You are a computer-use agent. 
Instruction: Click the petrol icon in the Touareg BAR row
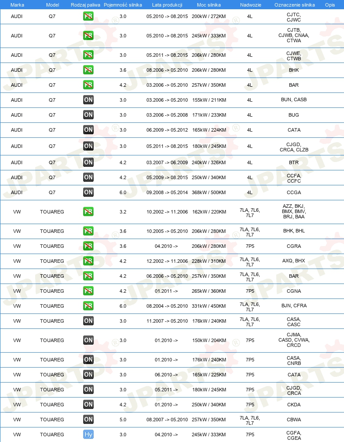click(x=88, y=276)
